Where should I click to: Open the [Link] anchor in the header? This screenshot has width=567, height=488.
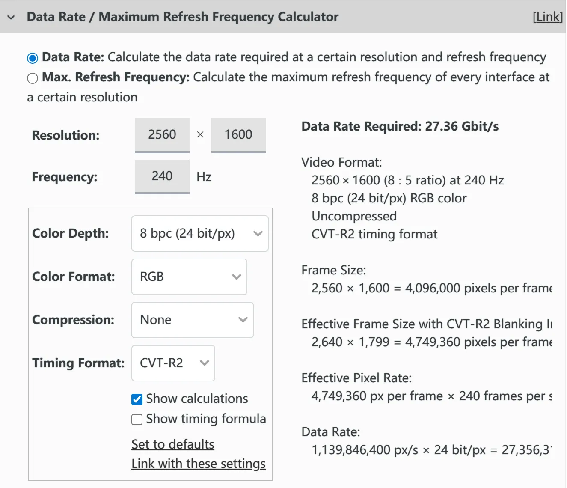[547, 17]
